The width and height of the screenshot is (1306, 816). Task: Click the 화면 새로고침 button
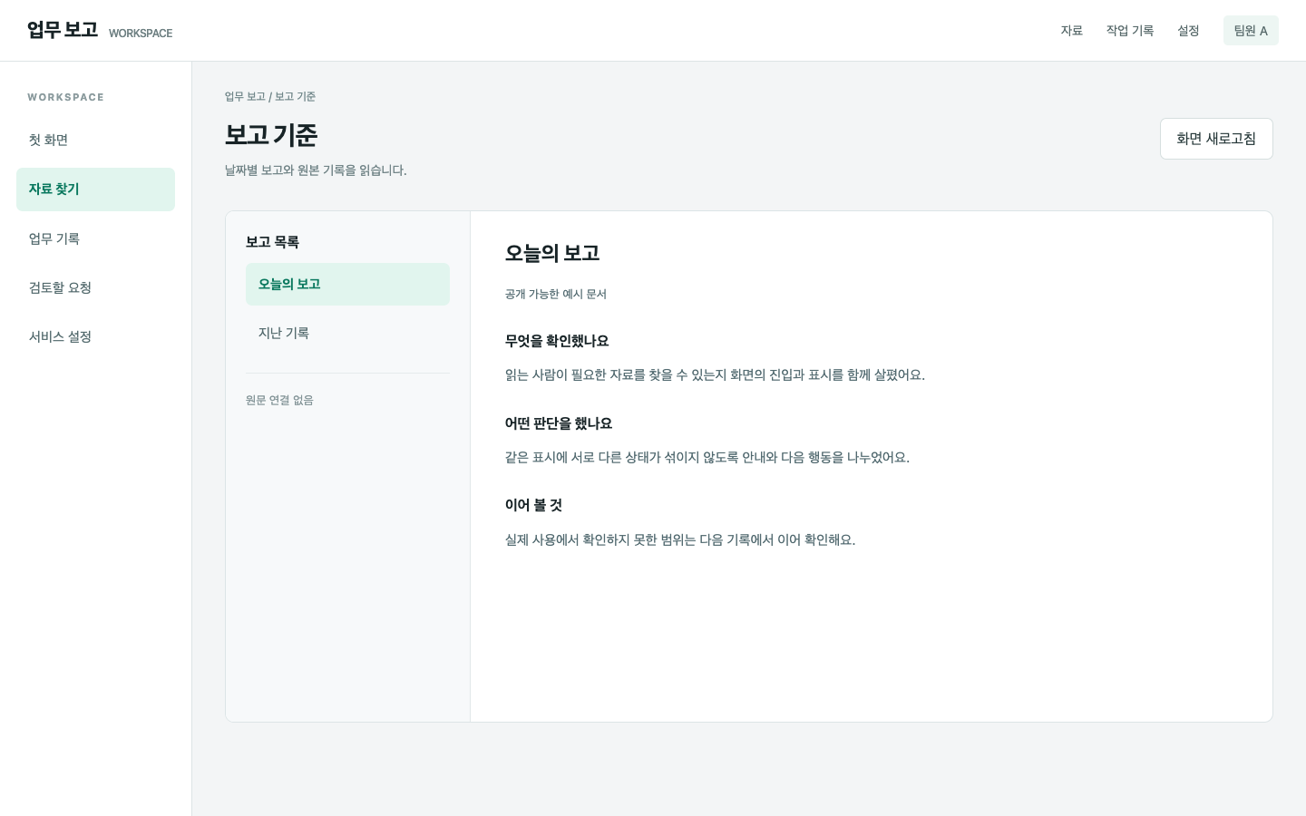pos(1216,139)
